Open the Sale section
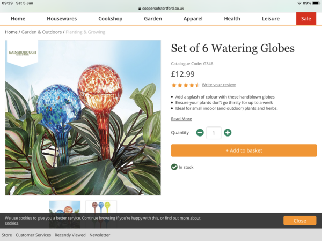The width and height of the screenshot is (322, 241). [x=306, y=19]
